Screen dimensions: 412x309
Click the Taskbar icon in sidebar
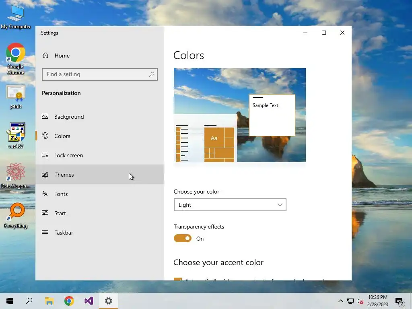click(x=45, y=232)
